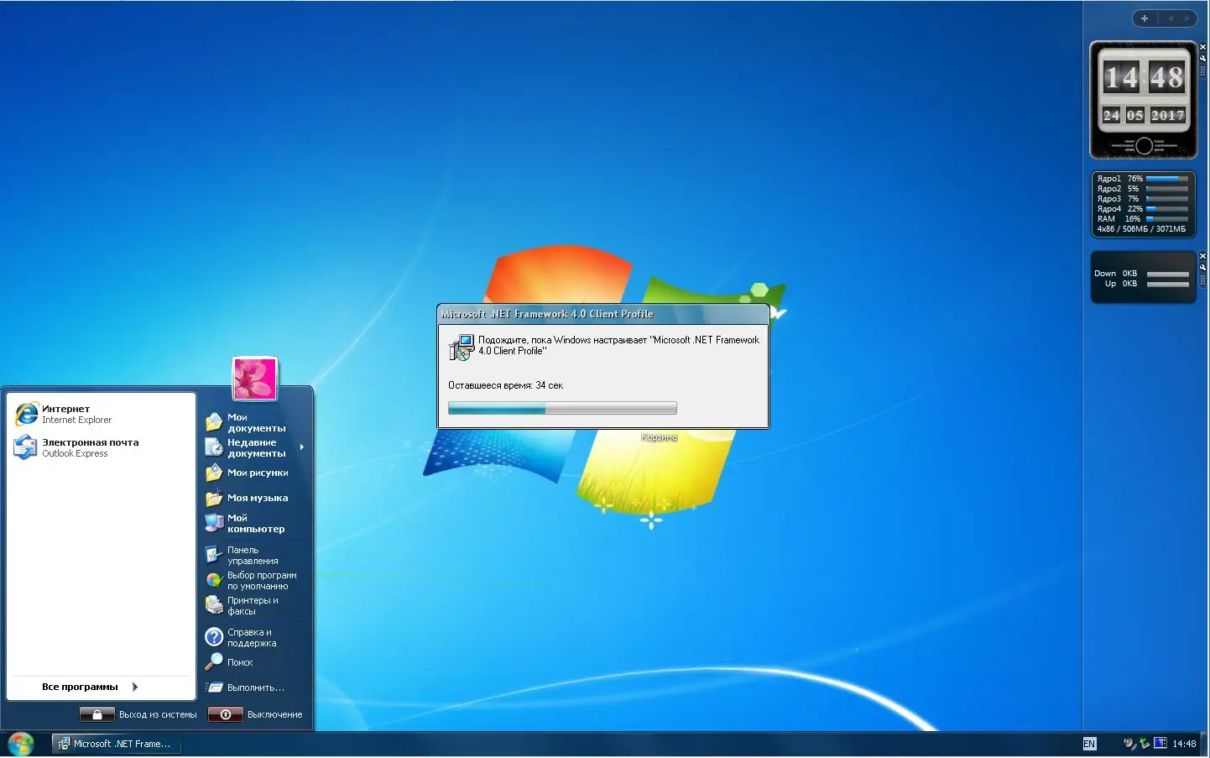Click the RAM 16% usage bar
This screenshot has width=1210, height=758.
1167,219
